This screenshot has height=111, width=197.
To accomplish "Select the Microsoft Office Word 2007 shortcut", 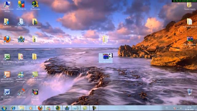I will (7, 94).
